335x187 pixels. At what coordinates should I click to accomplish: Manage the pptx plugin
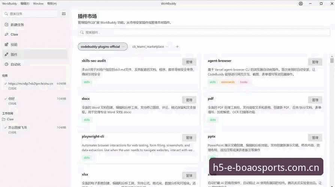[x=315, y=138]
